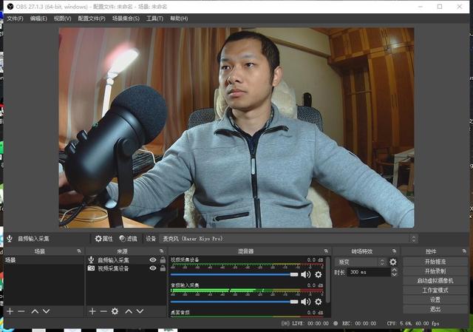Open 属性 properties in the source toolbar
The image size is (473, 332).
104,239
